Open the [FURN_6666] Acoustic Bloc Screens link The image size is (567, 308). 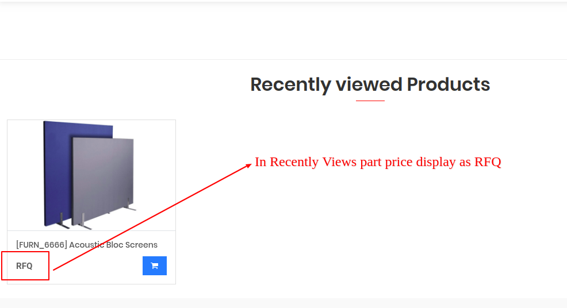coord(87,245)
